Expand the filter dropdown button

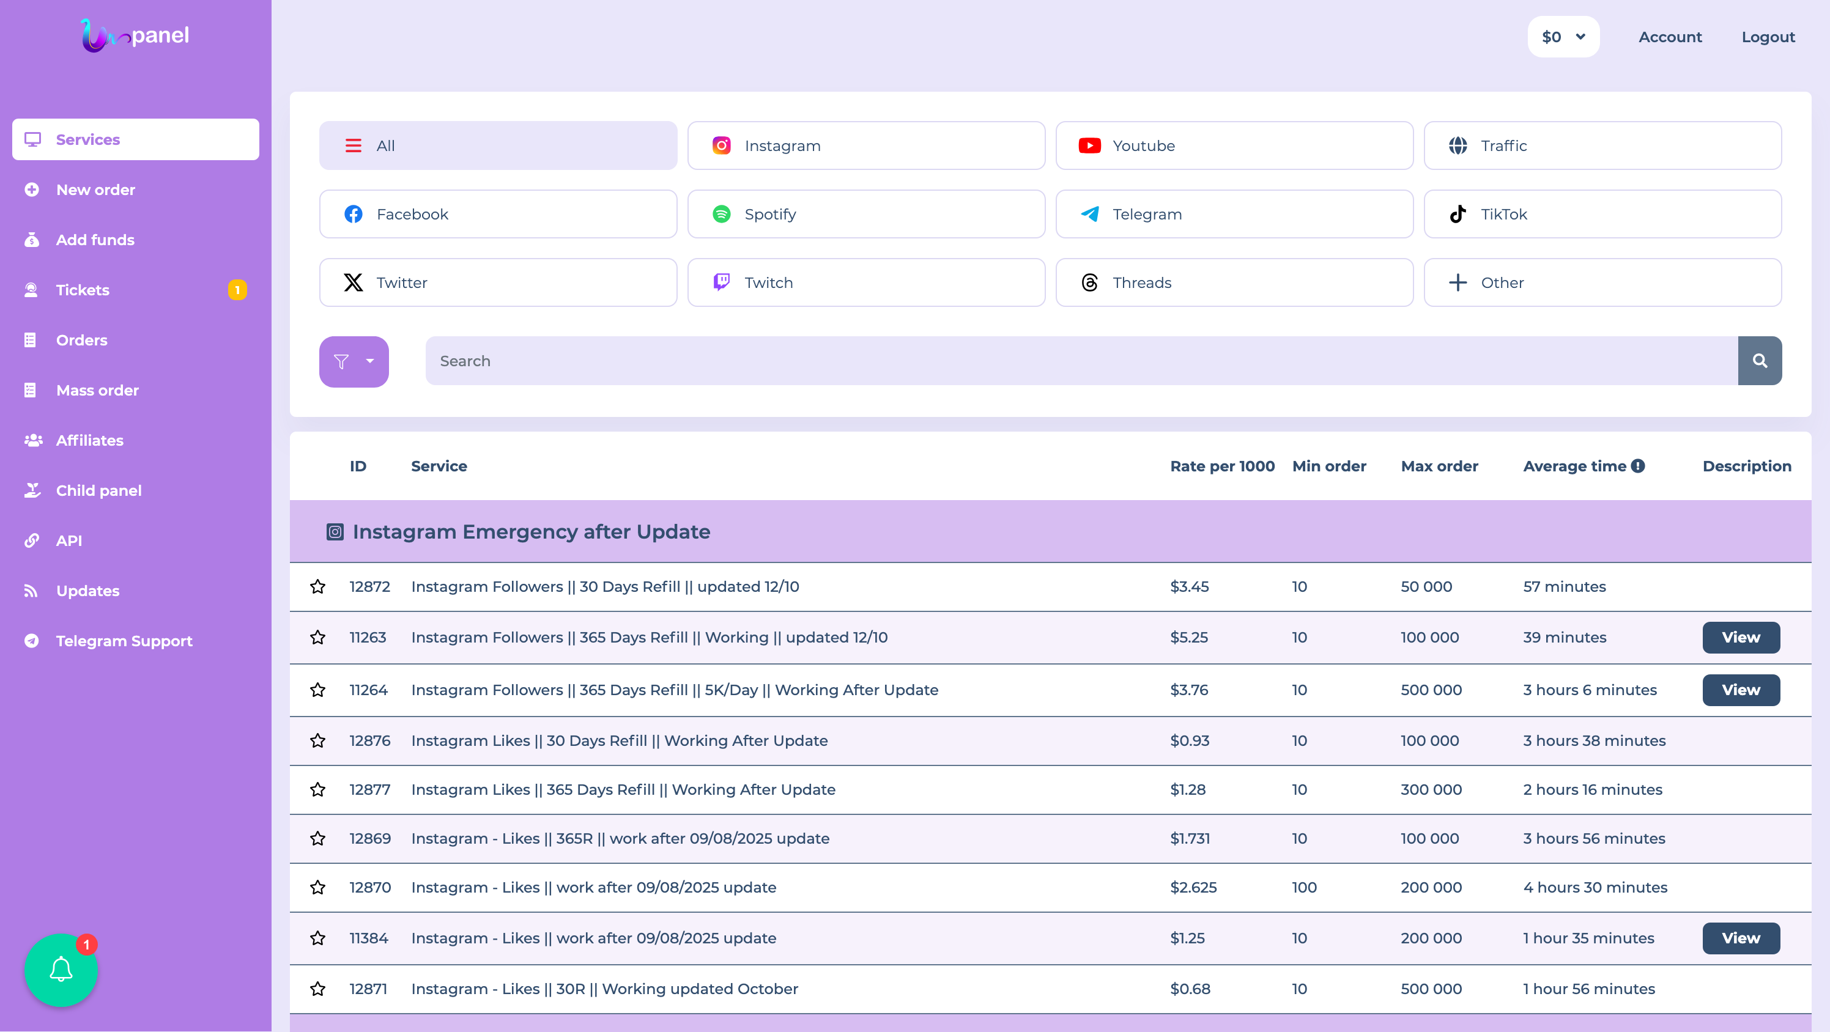click(354, 361)
